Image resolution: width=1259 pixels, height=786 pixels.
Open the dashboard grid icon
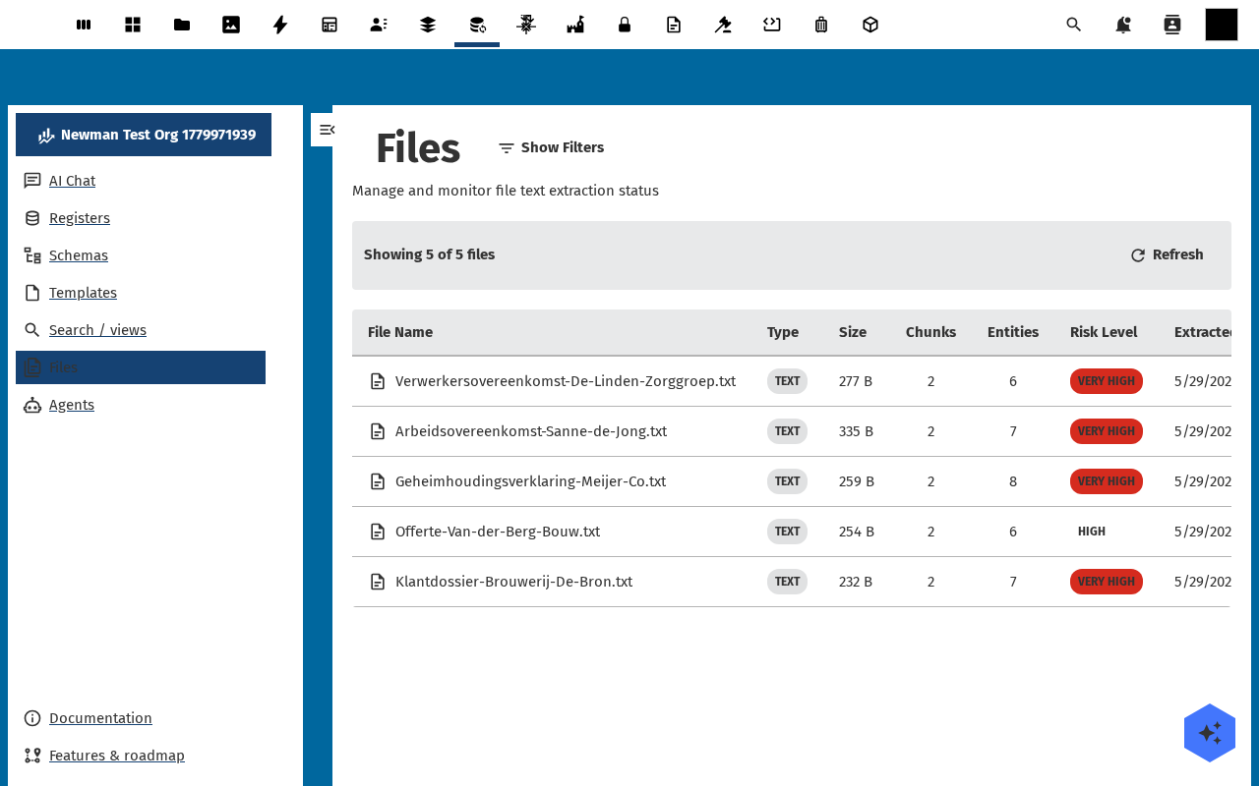pyautogui.click(x=133, y=25)
